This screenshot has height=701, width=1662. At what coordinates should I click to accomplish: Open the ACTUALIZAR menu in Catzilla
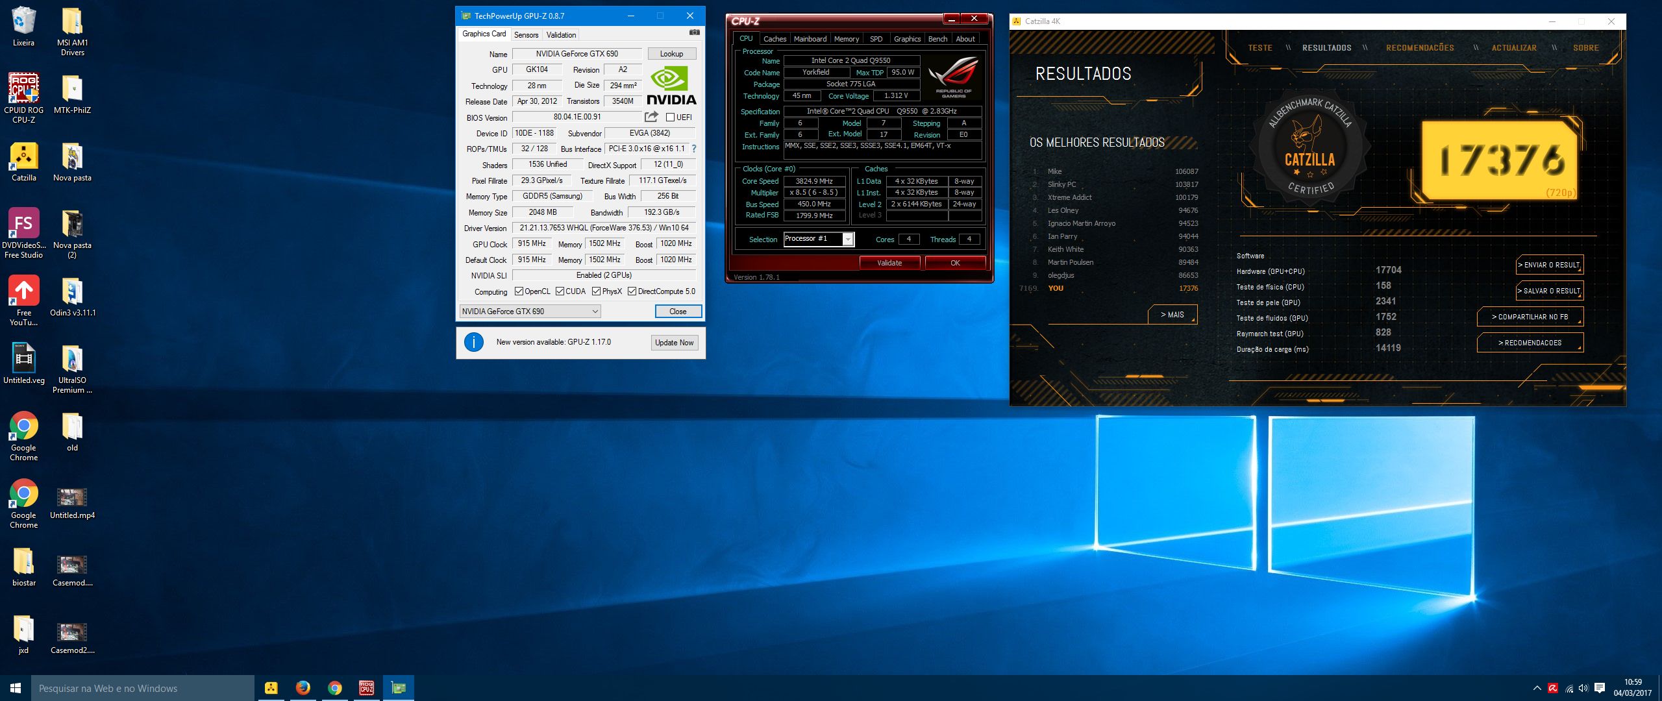tap(1514, 48)
